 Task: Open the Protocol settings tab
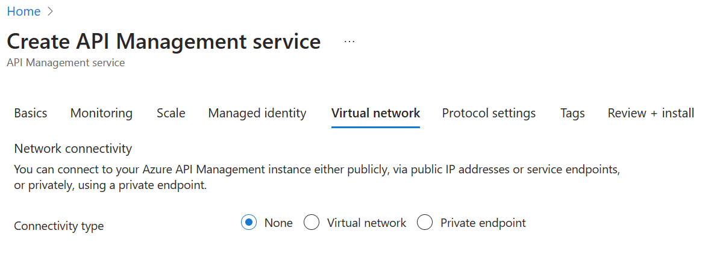(x=489, y=113)
